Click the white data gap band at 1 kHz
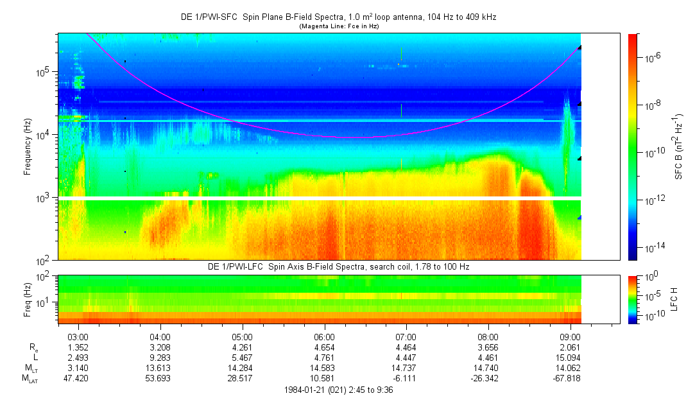 (x=320, y=198)
